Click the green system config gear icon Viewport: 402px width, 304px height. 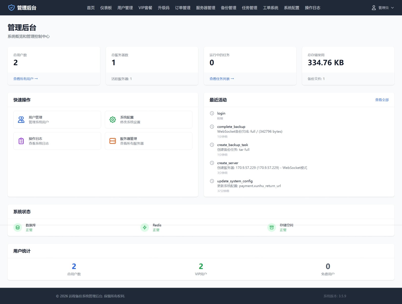113,120
